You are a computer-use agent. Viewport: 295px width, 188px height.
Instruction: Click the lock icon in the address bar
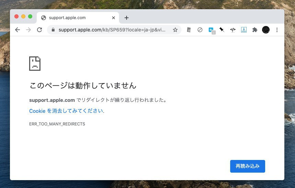[53, 30]
